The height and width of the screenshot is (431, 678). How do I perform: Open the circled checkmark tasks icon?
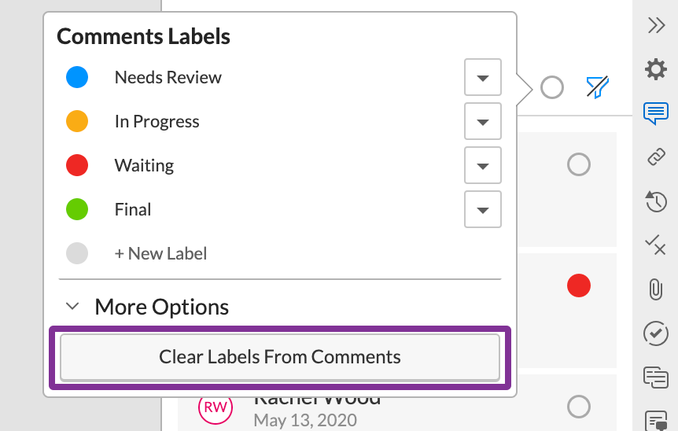[656, 333]
